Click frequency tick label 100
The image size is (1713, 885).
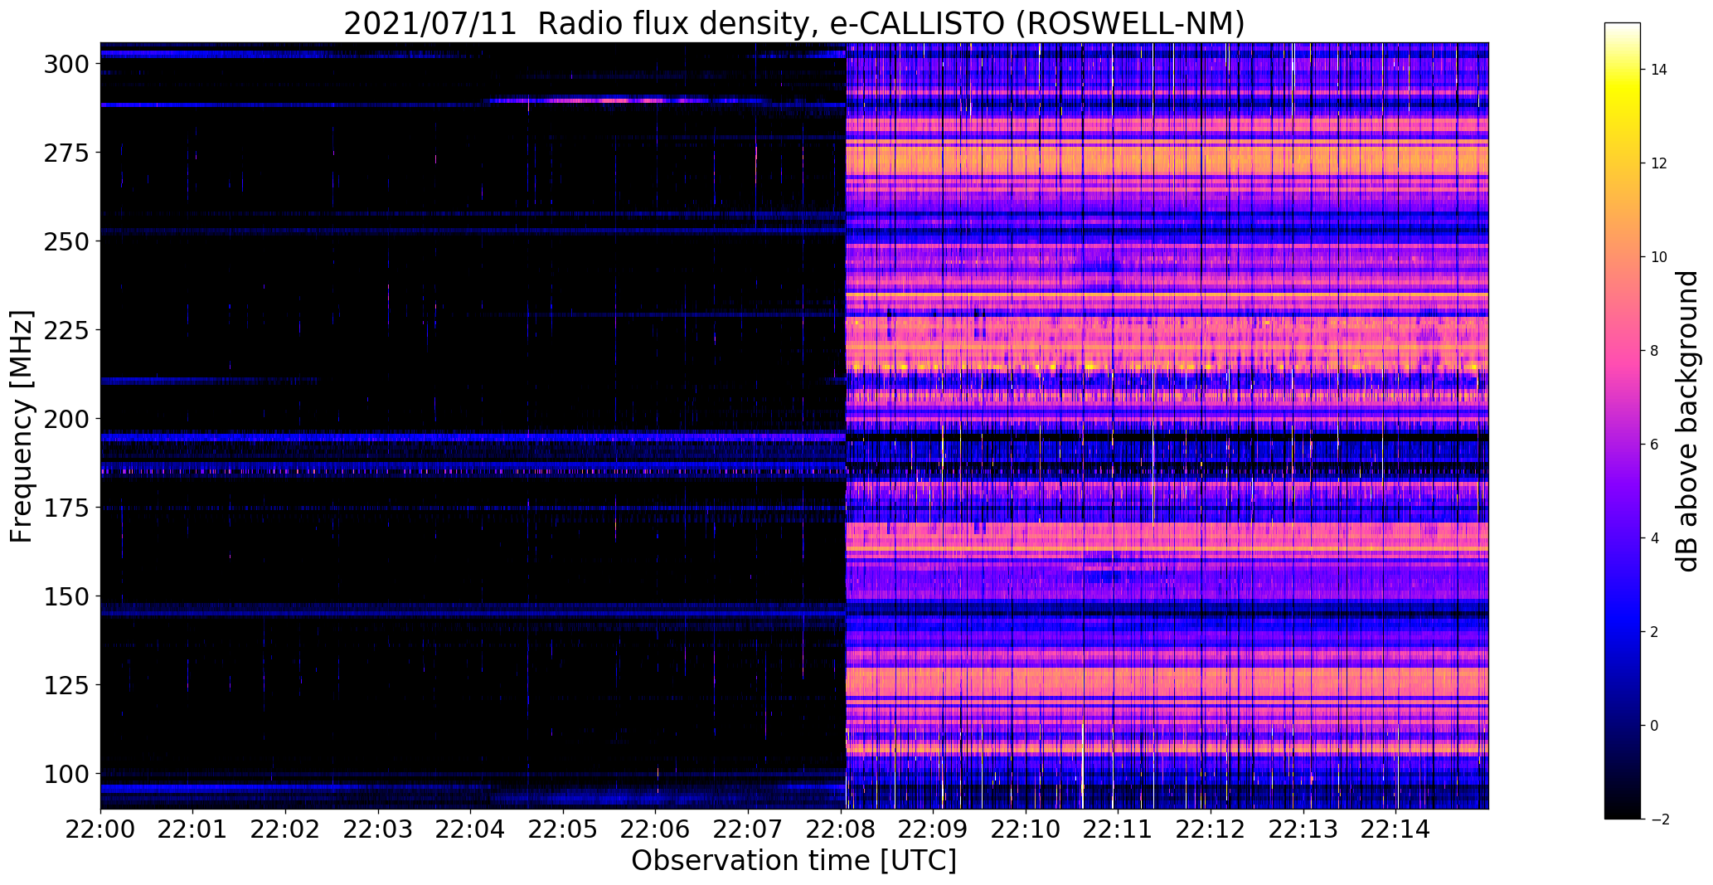click(66, 774)
